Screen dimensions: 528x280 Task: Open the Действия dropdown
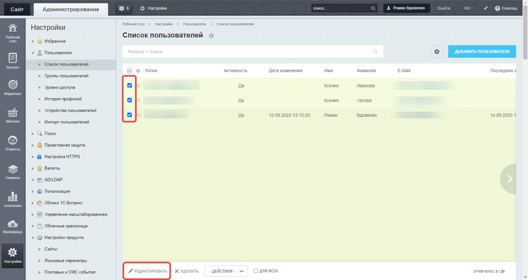[x=226, y=271]
